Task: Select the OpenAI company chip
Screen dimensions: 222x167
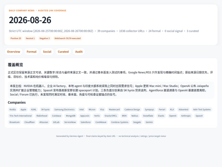Action: coord(173,116)
